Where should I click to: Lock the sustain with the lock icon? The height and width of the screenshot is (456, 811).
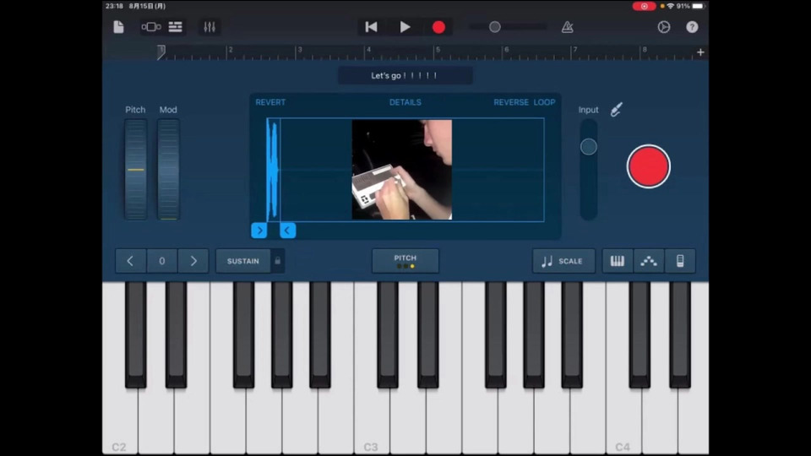278,261
